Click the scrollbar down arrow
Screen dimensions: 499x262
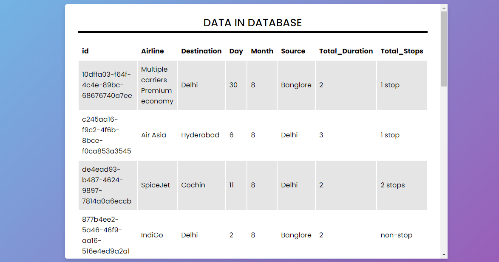443,255
